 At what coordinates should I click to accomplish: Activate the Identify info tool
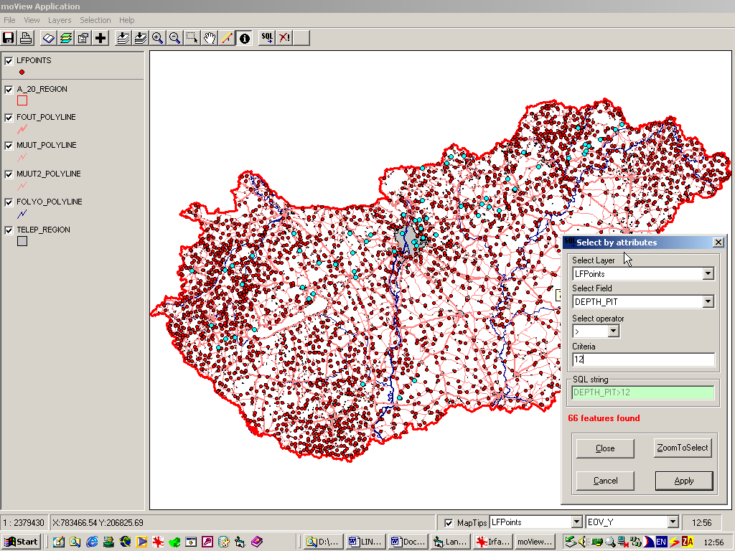pos(244,38)
